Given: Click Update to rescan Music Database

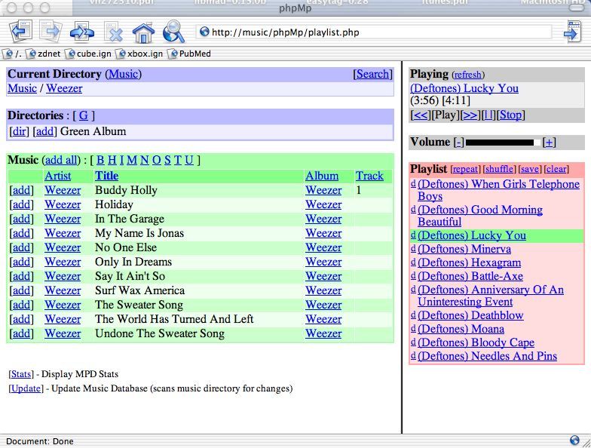Looking at the screenshot, I should coord(26,388).
